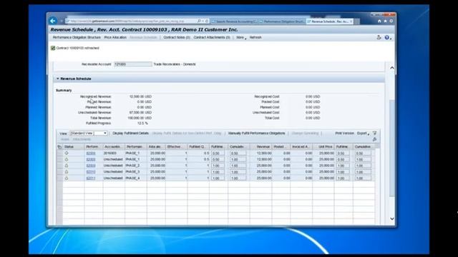
Task: Open the browser Tools gear
Action: [x=391, y=21]
